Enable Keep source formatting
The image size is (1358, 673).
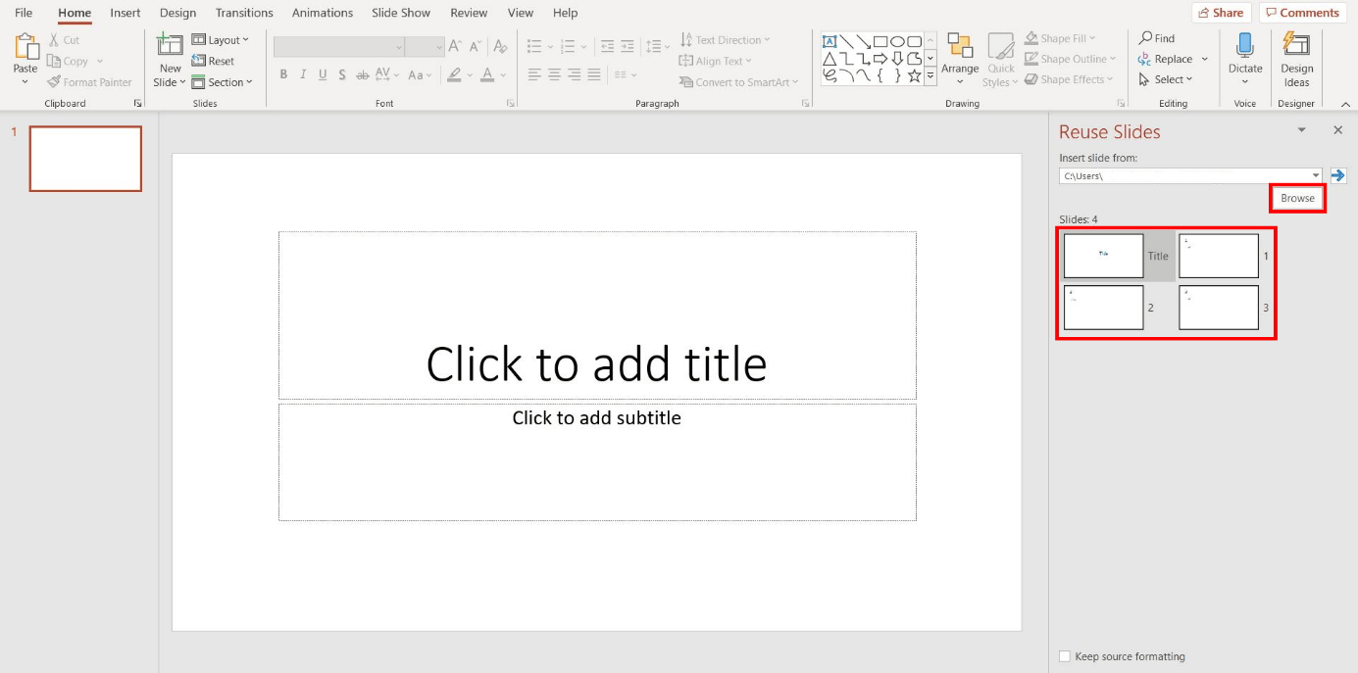[x=1064, y=656]
